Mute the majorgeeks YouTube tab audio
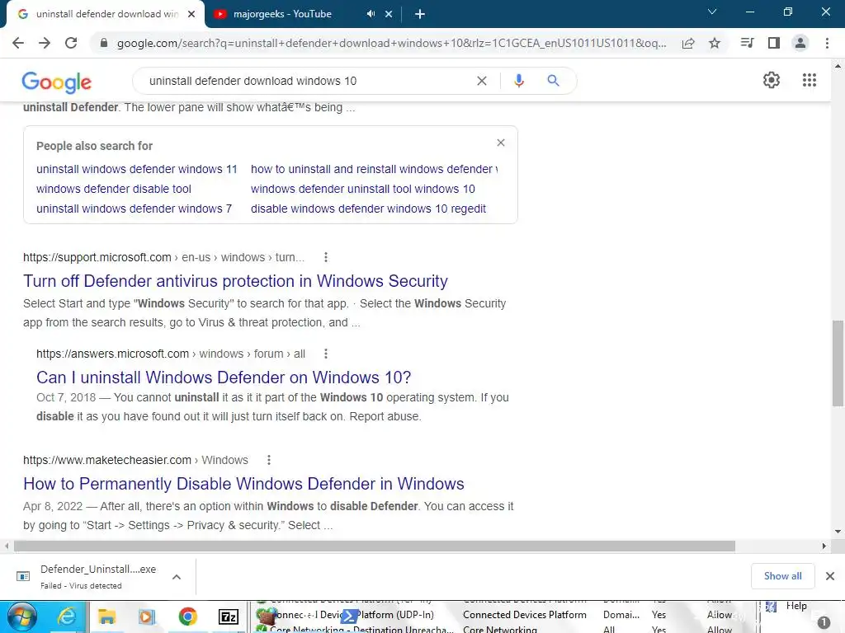The image size is (845, 633). 371,14
